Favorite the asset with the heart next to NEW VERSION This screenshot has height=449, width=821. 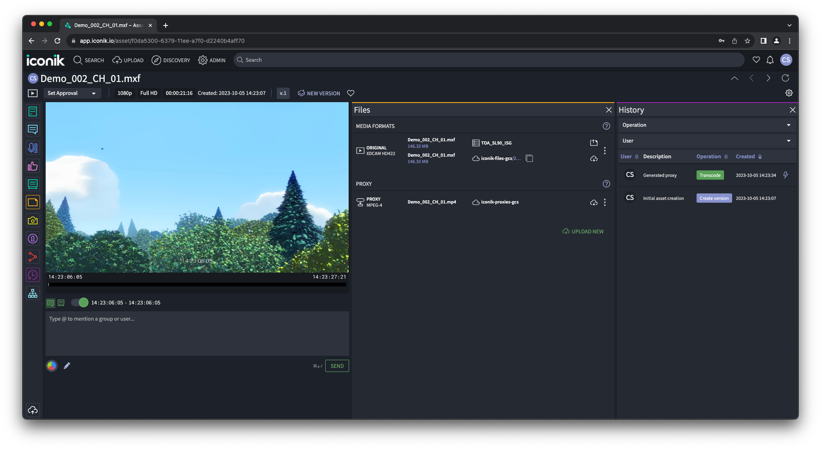[x=351, y=93]
